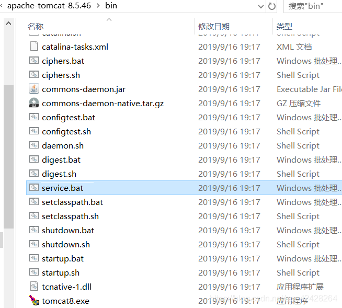Sort by the 修改日期 column header
Image resolution: width=342 pixels, height=308 pixels.
214,26
